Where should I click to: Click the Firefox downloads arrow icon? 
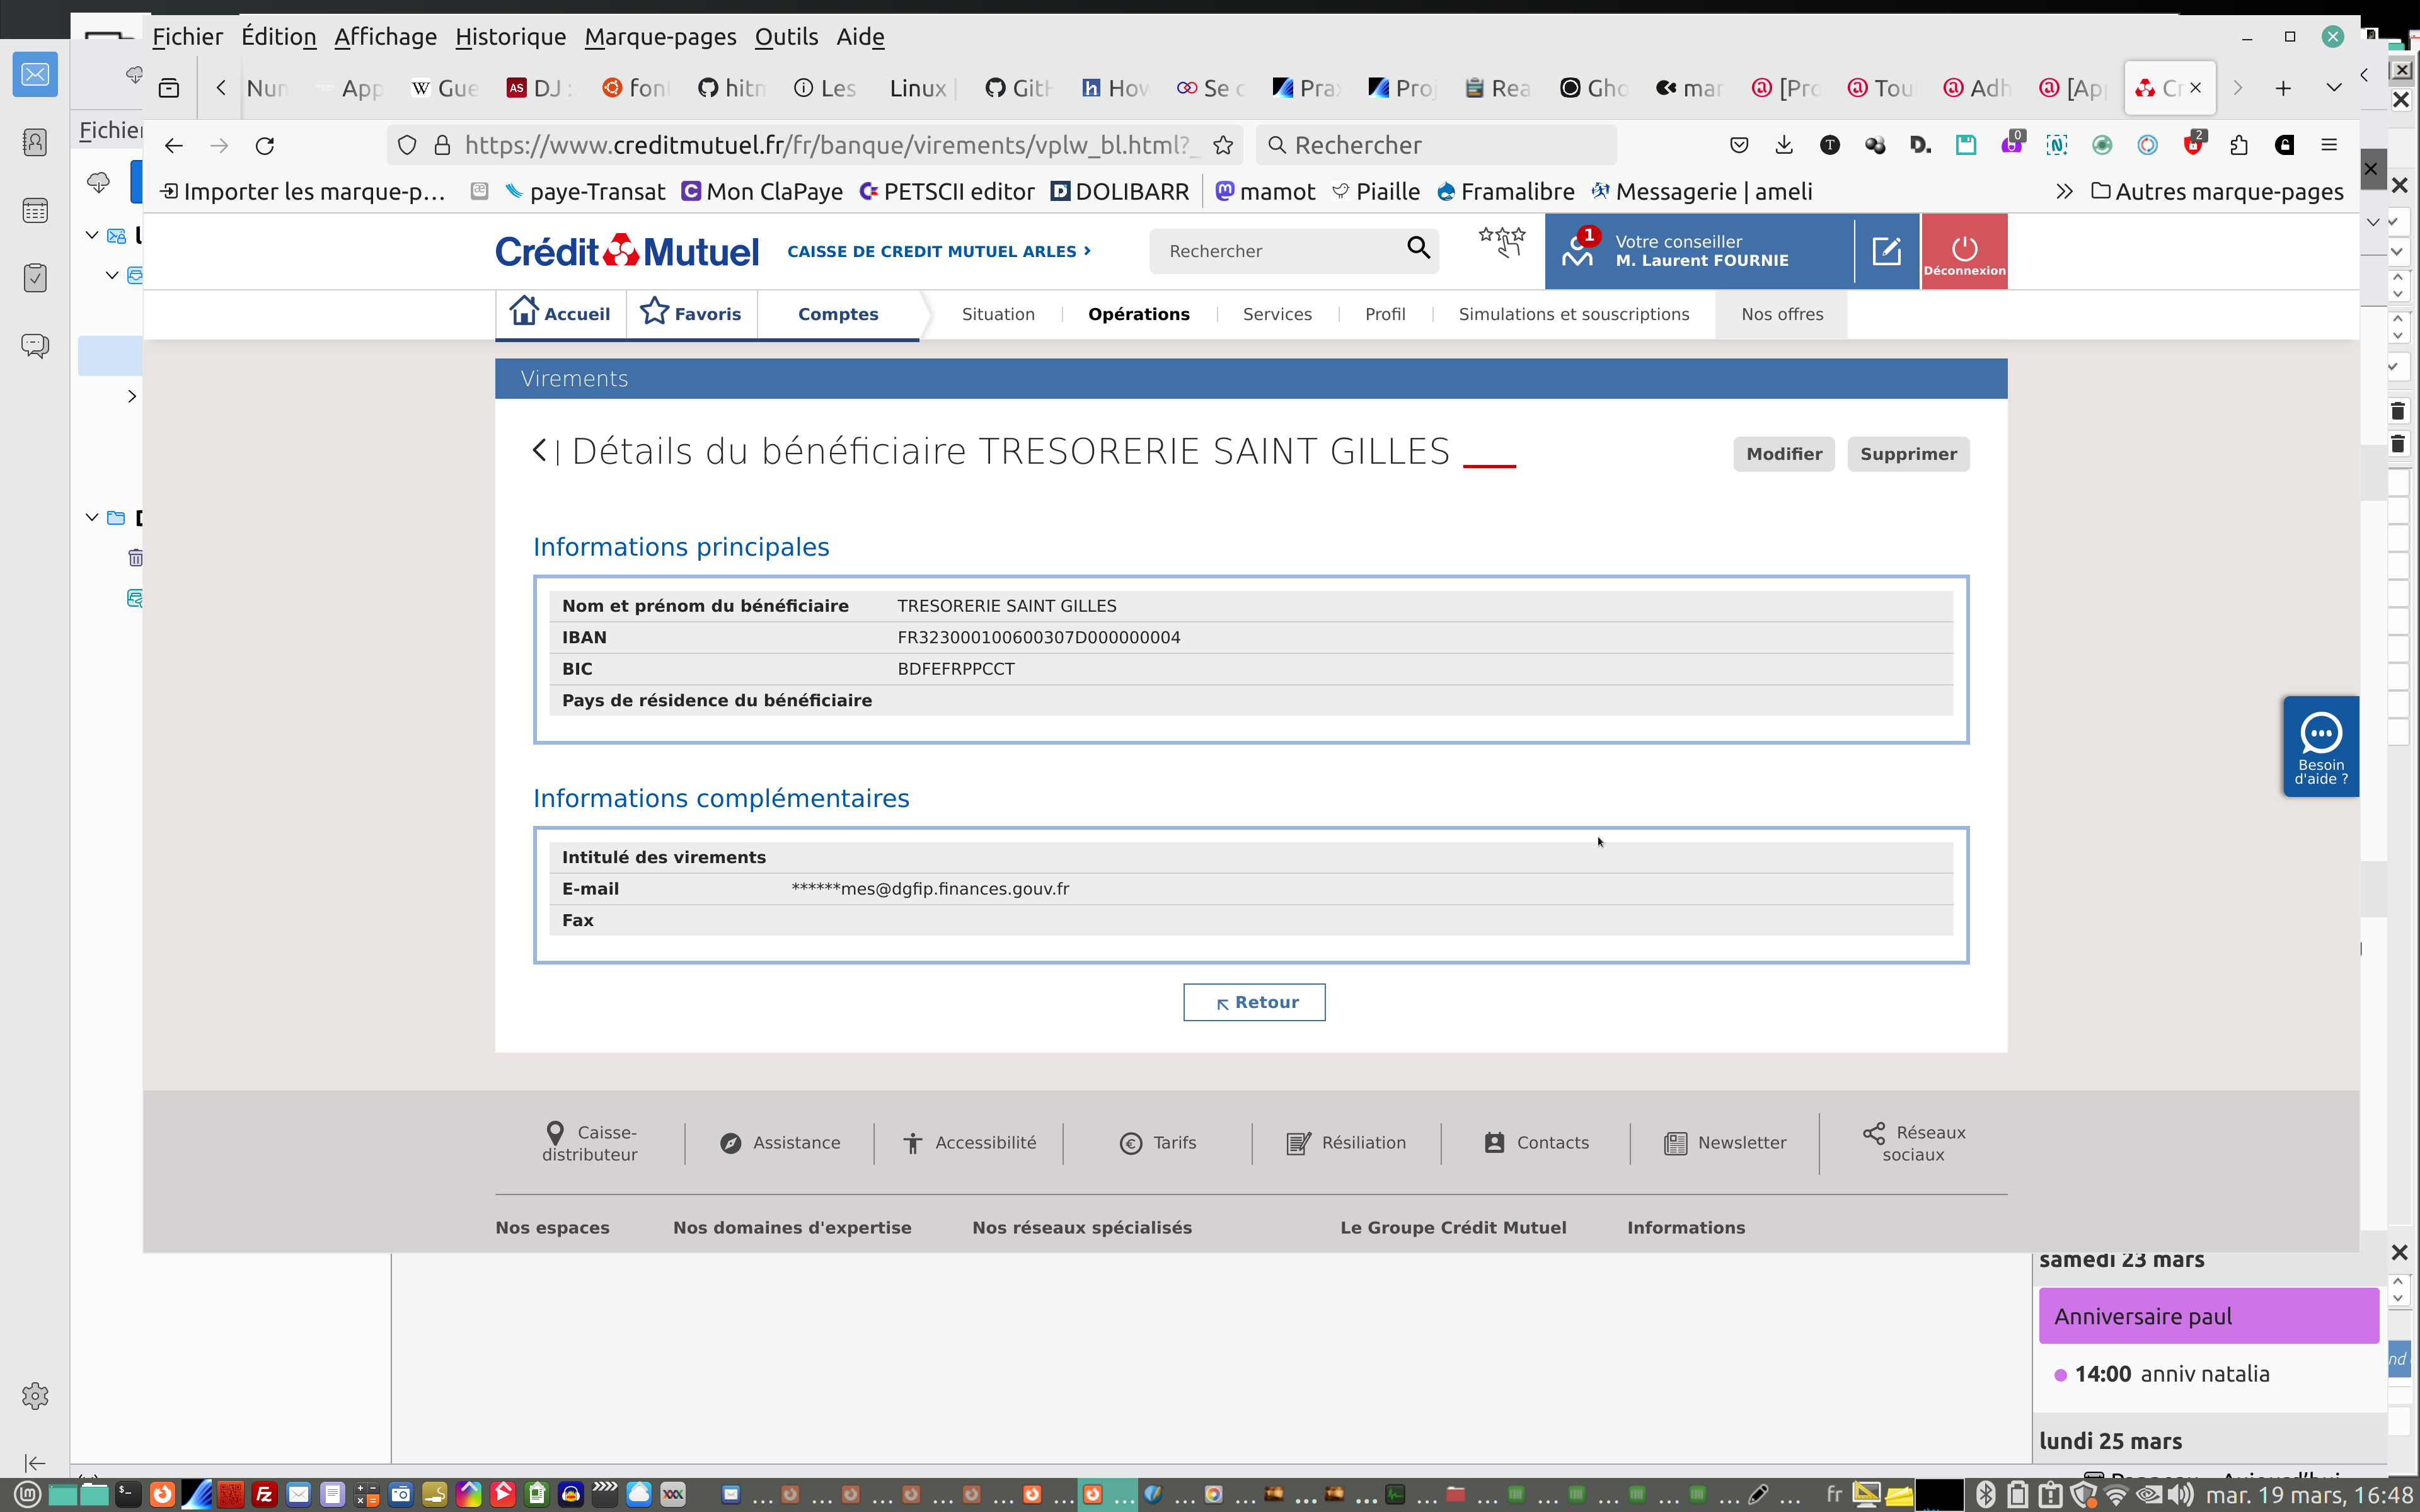1784,146
